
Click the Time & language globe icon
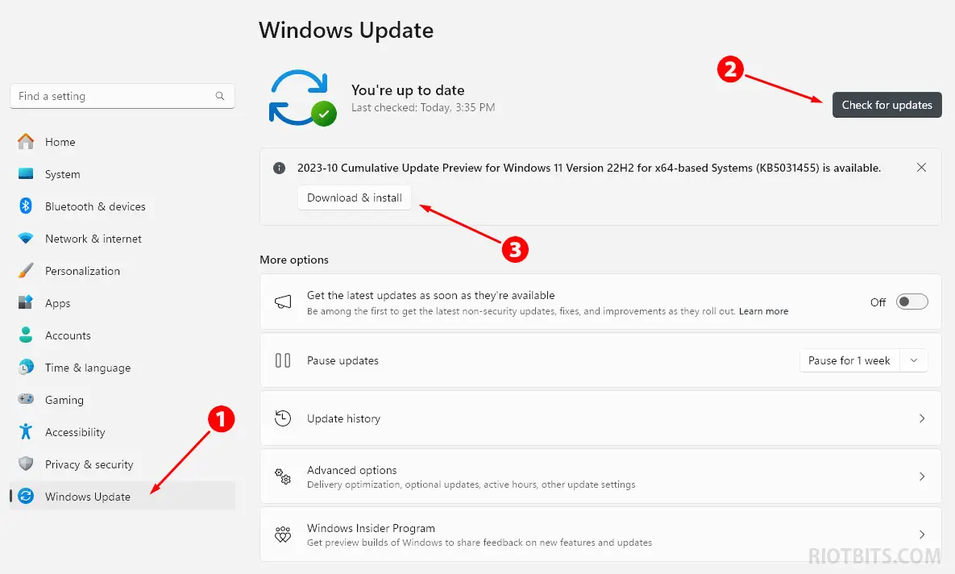(26, 368)
